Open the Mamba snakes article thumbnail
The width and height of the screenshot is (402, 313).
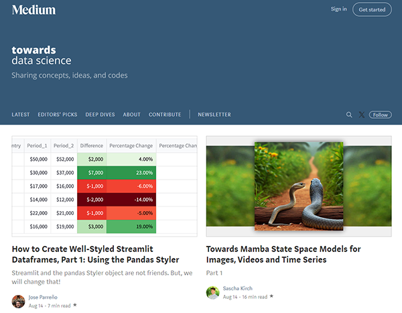pos(299,186)
